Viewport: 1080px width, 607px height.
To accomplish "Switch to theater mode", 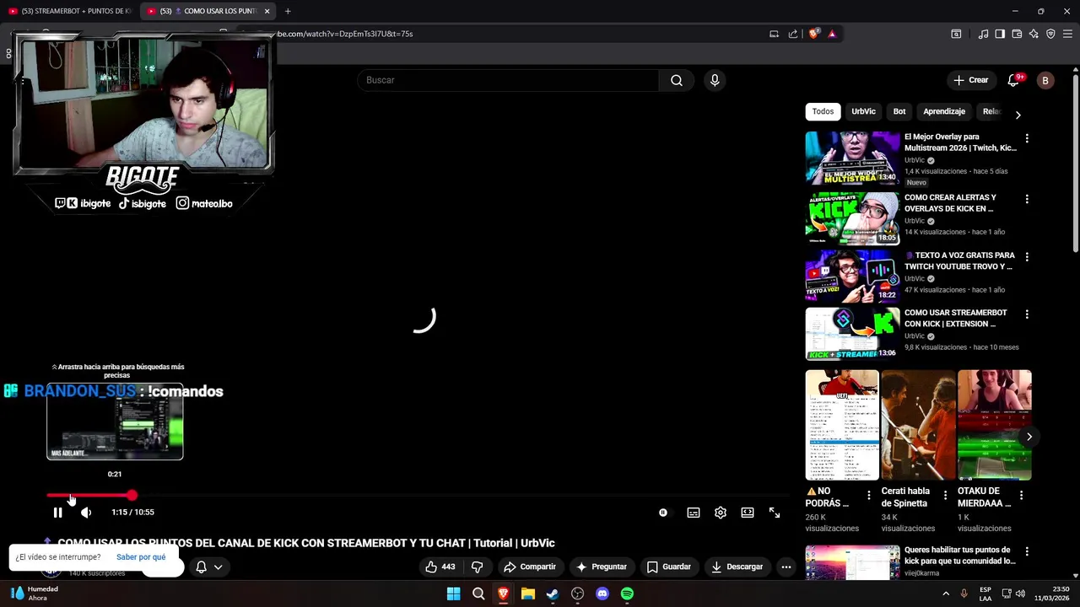I will click(748, 513).
